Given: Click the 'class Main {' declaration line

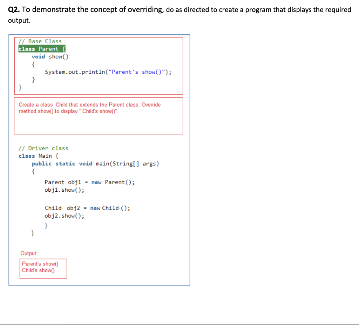Looking at the screenshot, I should [x=38, y=156].
